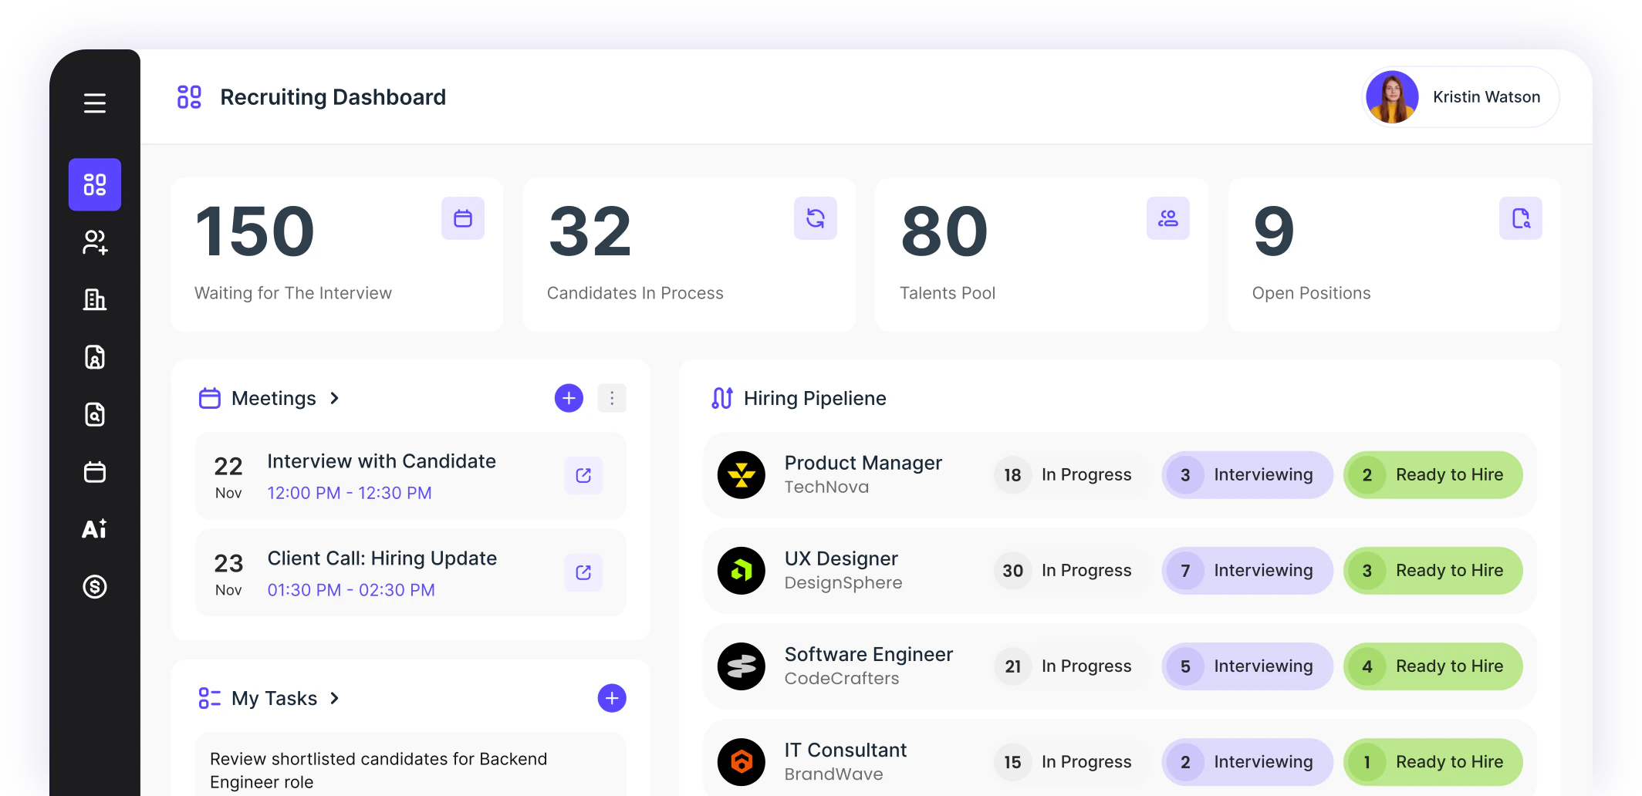Click the 9 Open Positions stat
The width and height of the screenshot is (1642, 796).
point(1395,255)
